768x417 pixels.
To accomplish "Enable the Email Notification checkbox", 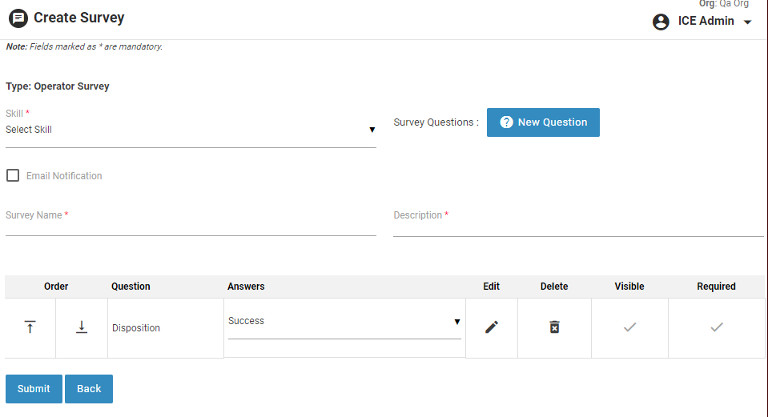I will [13, 175].
